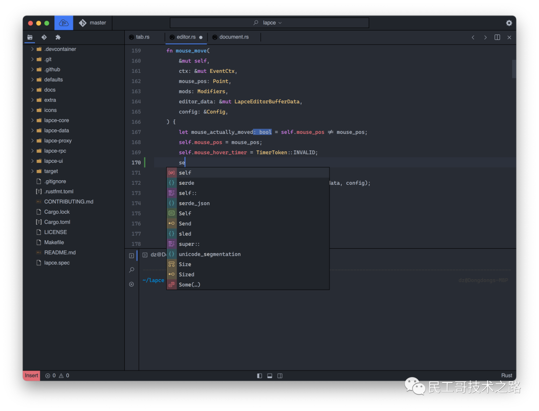Open the file explorer sidebar icon

tap(30, 37)
